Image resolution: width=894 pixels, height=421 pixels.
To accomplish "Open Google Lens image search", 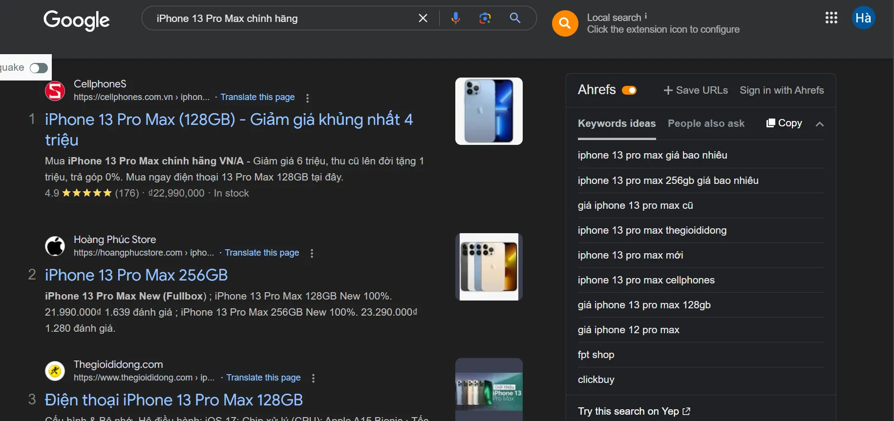I will pos(485,18).
